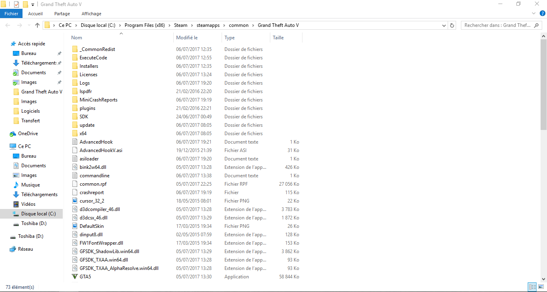Go back with the left arrow
547x292 pixels.
coord(8,25)
